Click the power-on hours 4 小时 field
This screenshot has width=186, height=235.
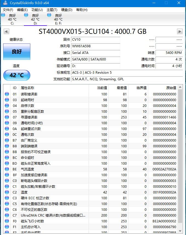pyautogui.click(x=169, y=66)
